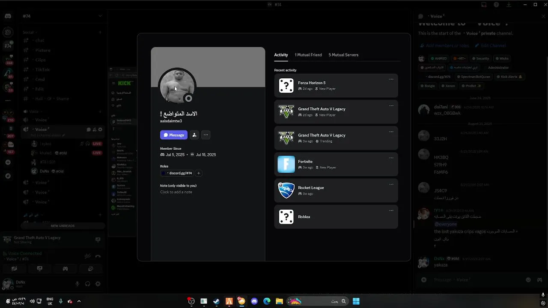This screenshot has width=548, height=308.
Task: Open the Fortnite activity three-dot menu
Action: (x=391, y=158)
